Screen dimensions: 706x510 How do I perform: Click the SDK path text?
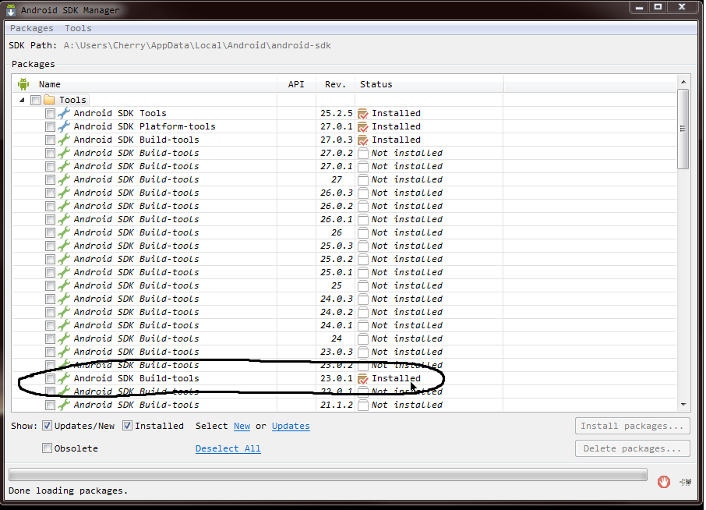coord(197,45)
